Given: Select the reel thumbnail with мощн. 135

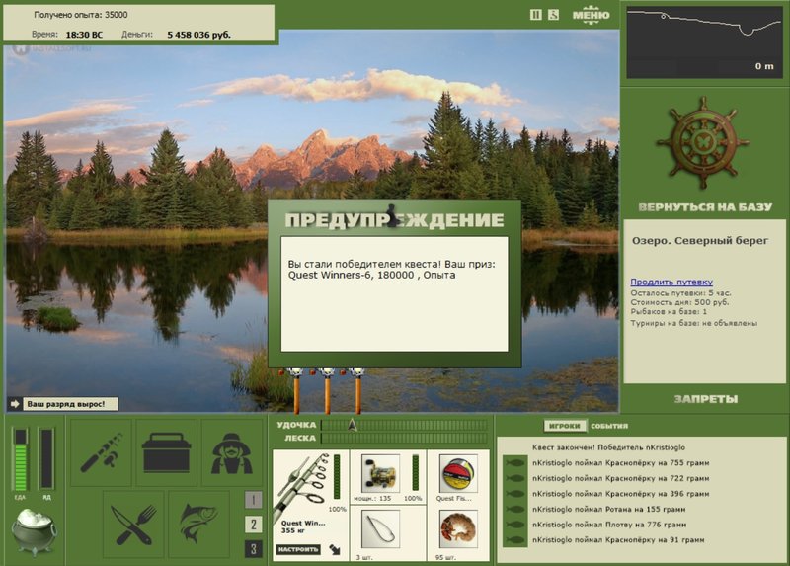Looking at the screenshot, I should coord(380,473).
